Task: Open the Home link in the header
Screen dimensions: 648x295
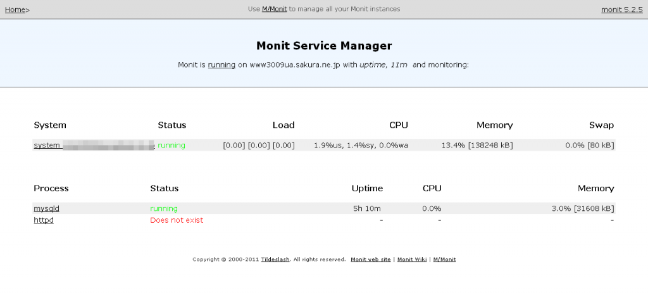Action: (x=15, y=10)
